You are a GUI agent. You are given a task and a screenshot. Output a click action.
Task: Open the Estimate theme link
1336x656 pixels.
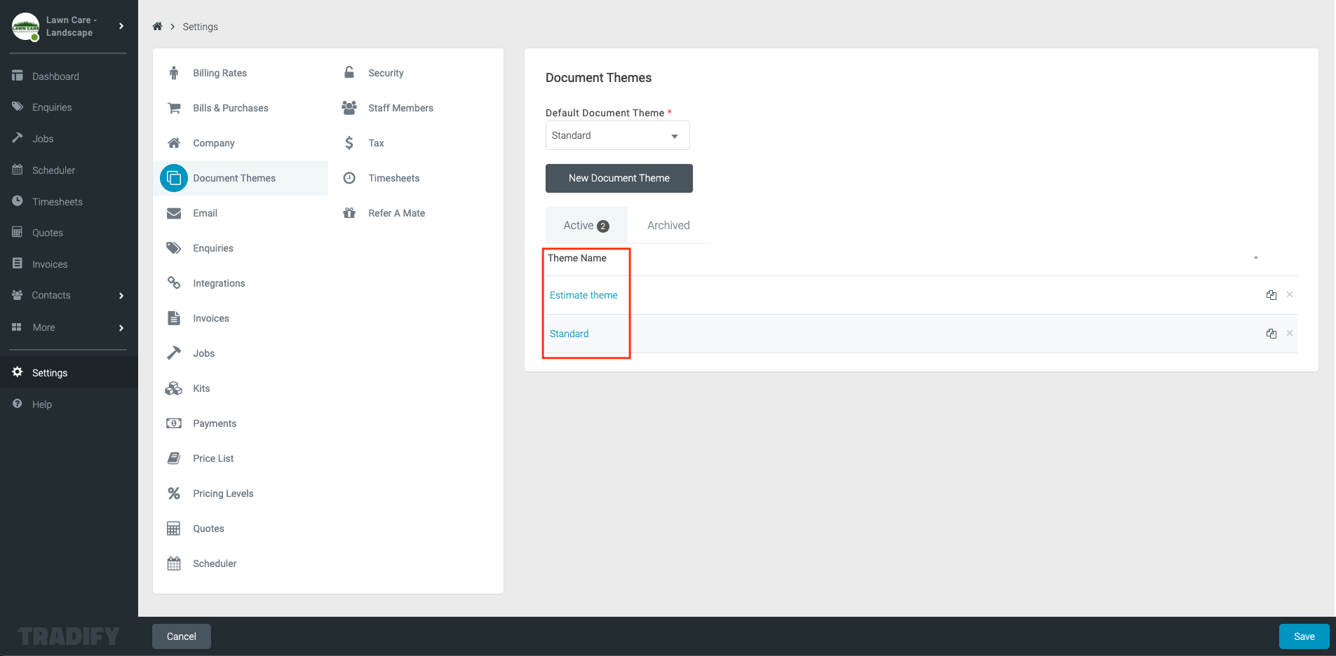583,295
